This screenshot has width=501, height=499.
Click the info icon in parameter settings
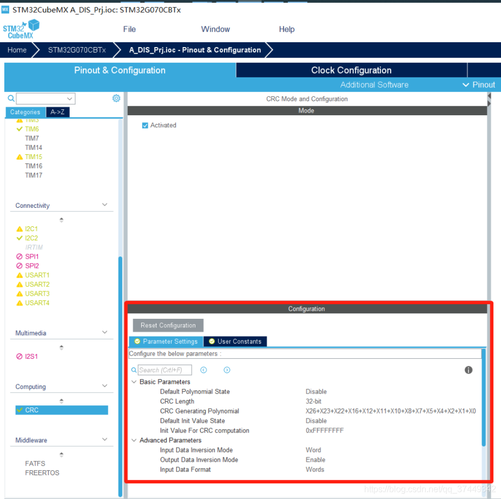click(x=469, y=370)
